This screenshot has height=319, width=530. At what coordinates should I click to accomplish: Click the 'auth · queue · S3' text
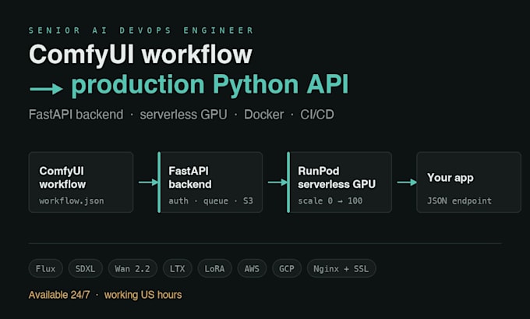pyautogui.click(x=211, y=201)
